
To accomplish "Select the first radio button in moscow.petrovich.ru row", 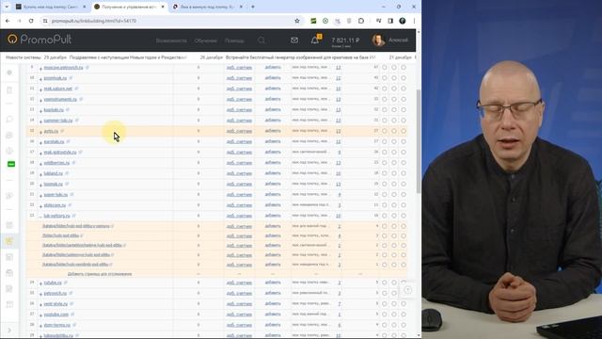I will (385, 67).
